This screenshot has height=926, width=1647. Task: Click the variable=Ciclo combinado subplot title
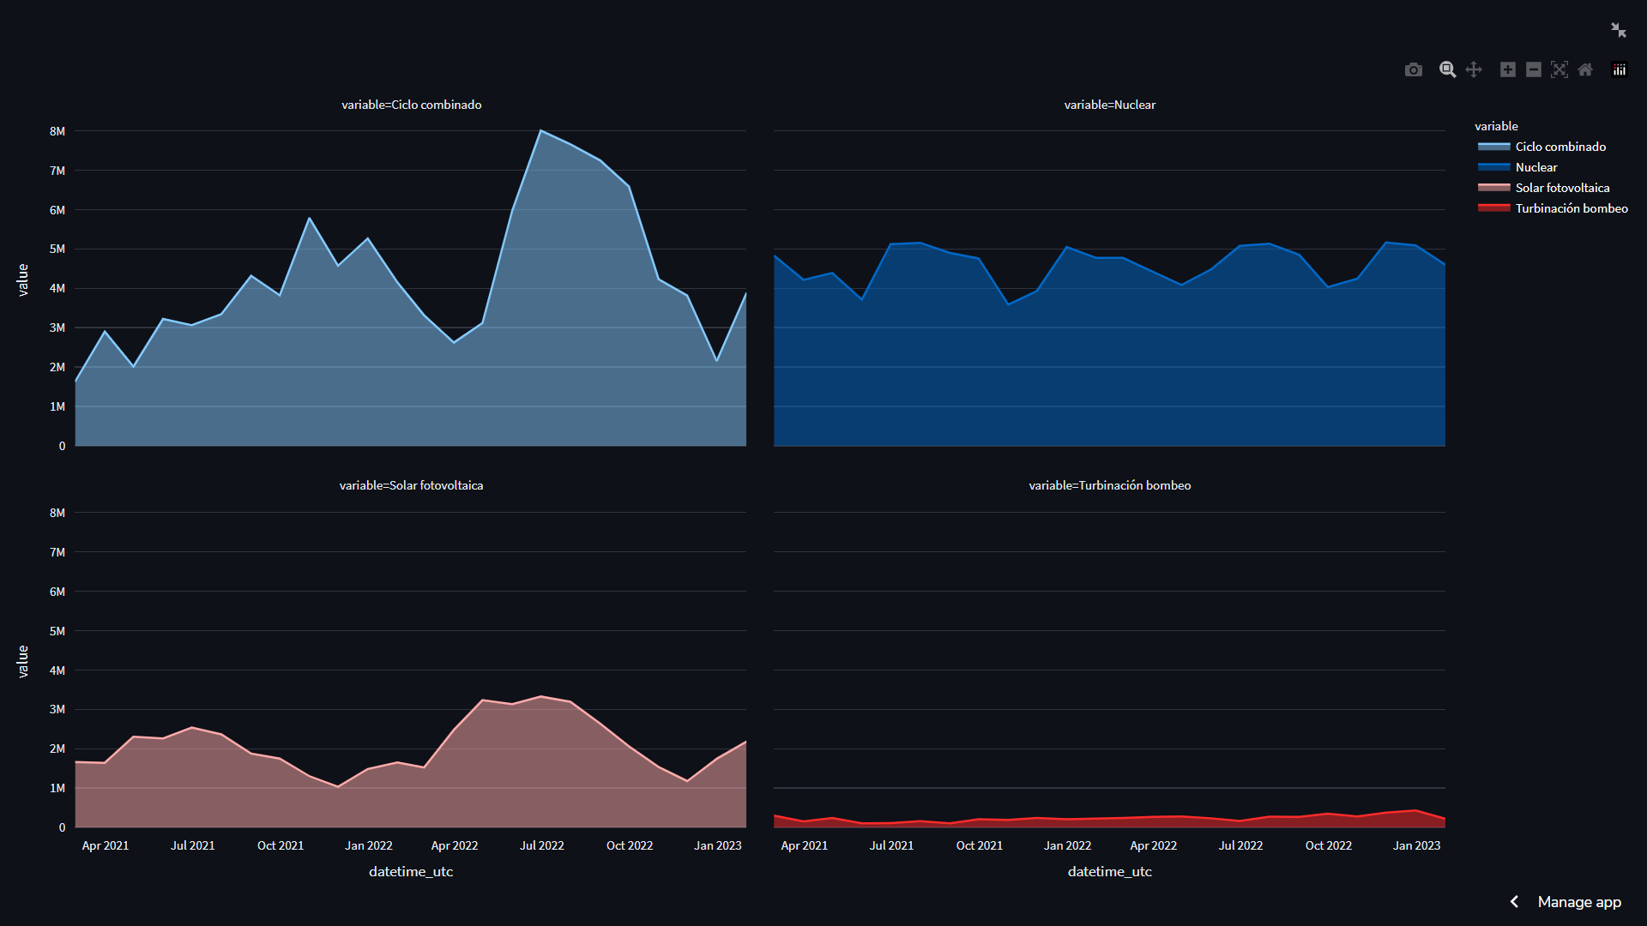tap(411, 105)
